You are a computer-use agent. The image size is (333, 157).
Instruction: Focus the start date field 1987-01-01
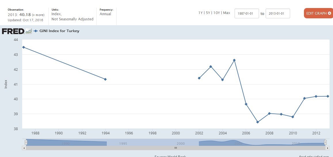tap(247, 13)
